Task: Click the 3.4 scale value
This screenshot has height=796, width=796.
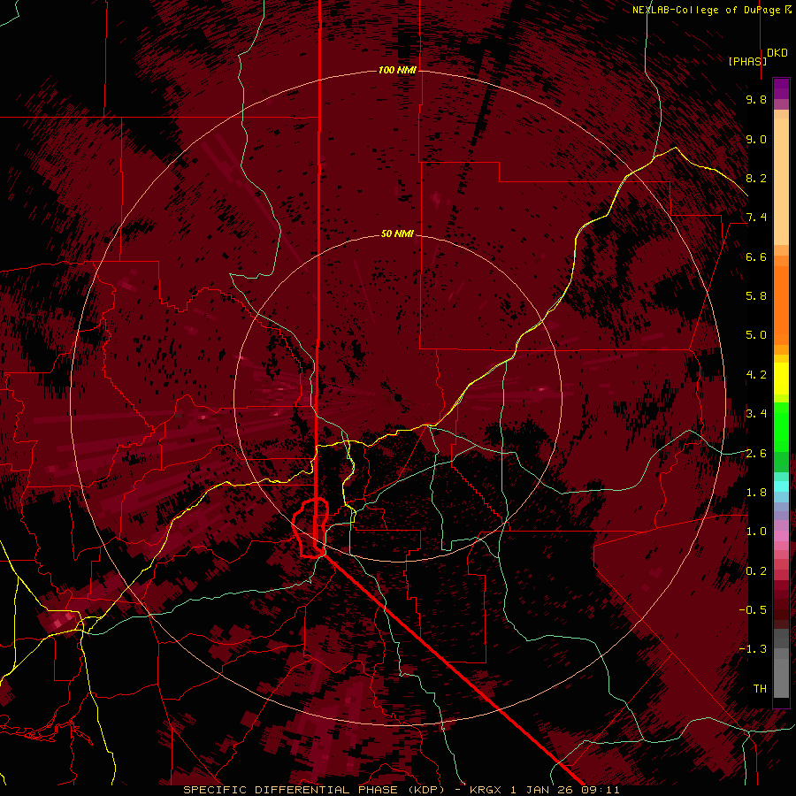Action: (x=756, y=414)
